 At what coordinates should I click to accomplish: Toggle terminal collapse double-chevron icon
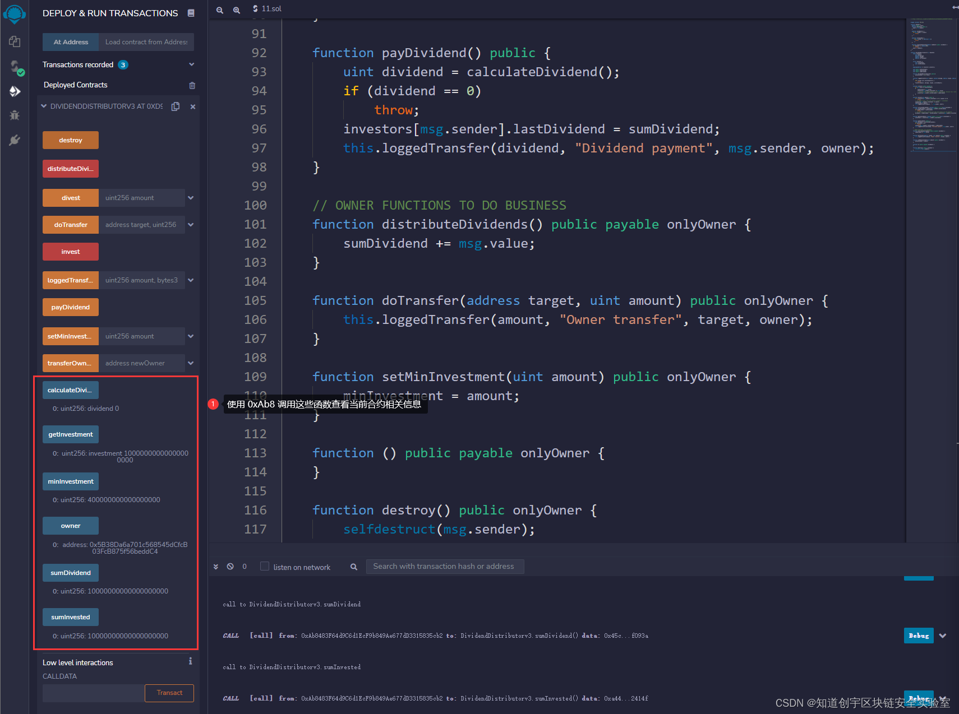point(216,567)
